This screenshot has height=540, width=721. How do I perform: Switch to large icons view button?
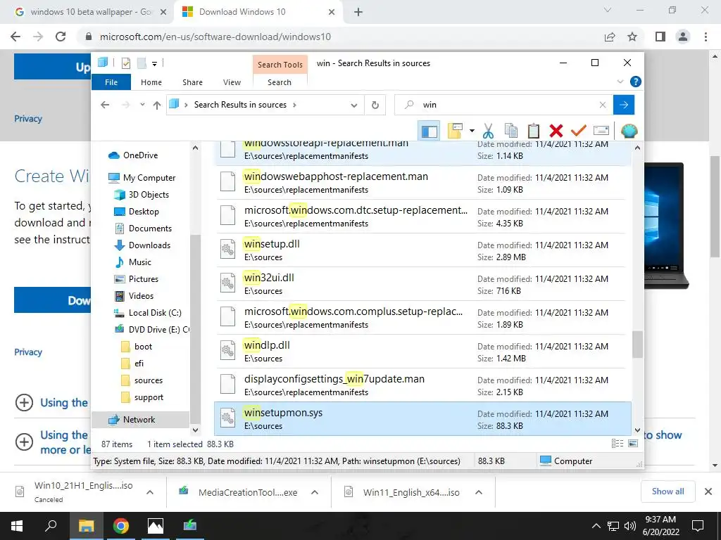(633, 444)
